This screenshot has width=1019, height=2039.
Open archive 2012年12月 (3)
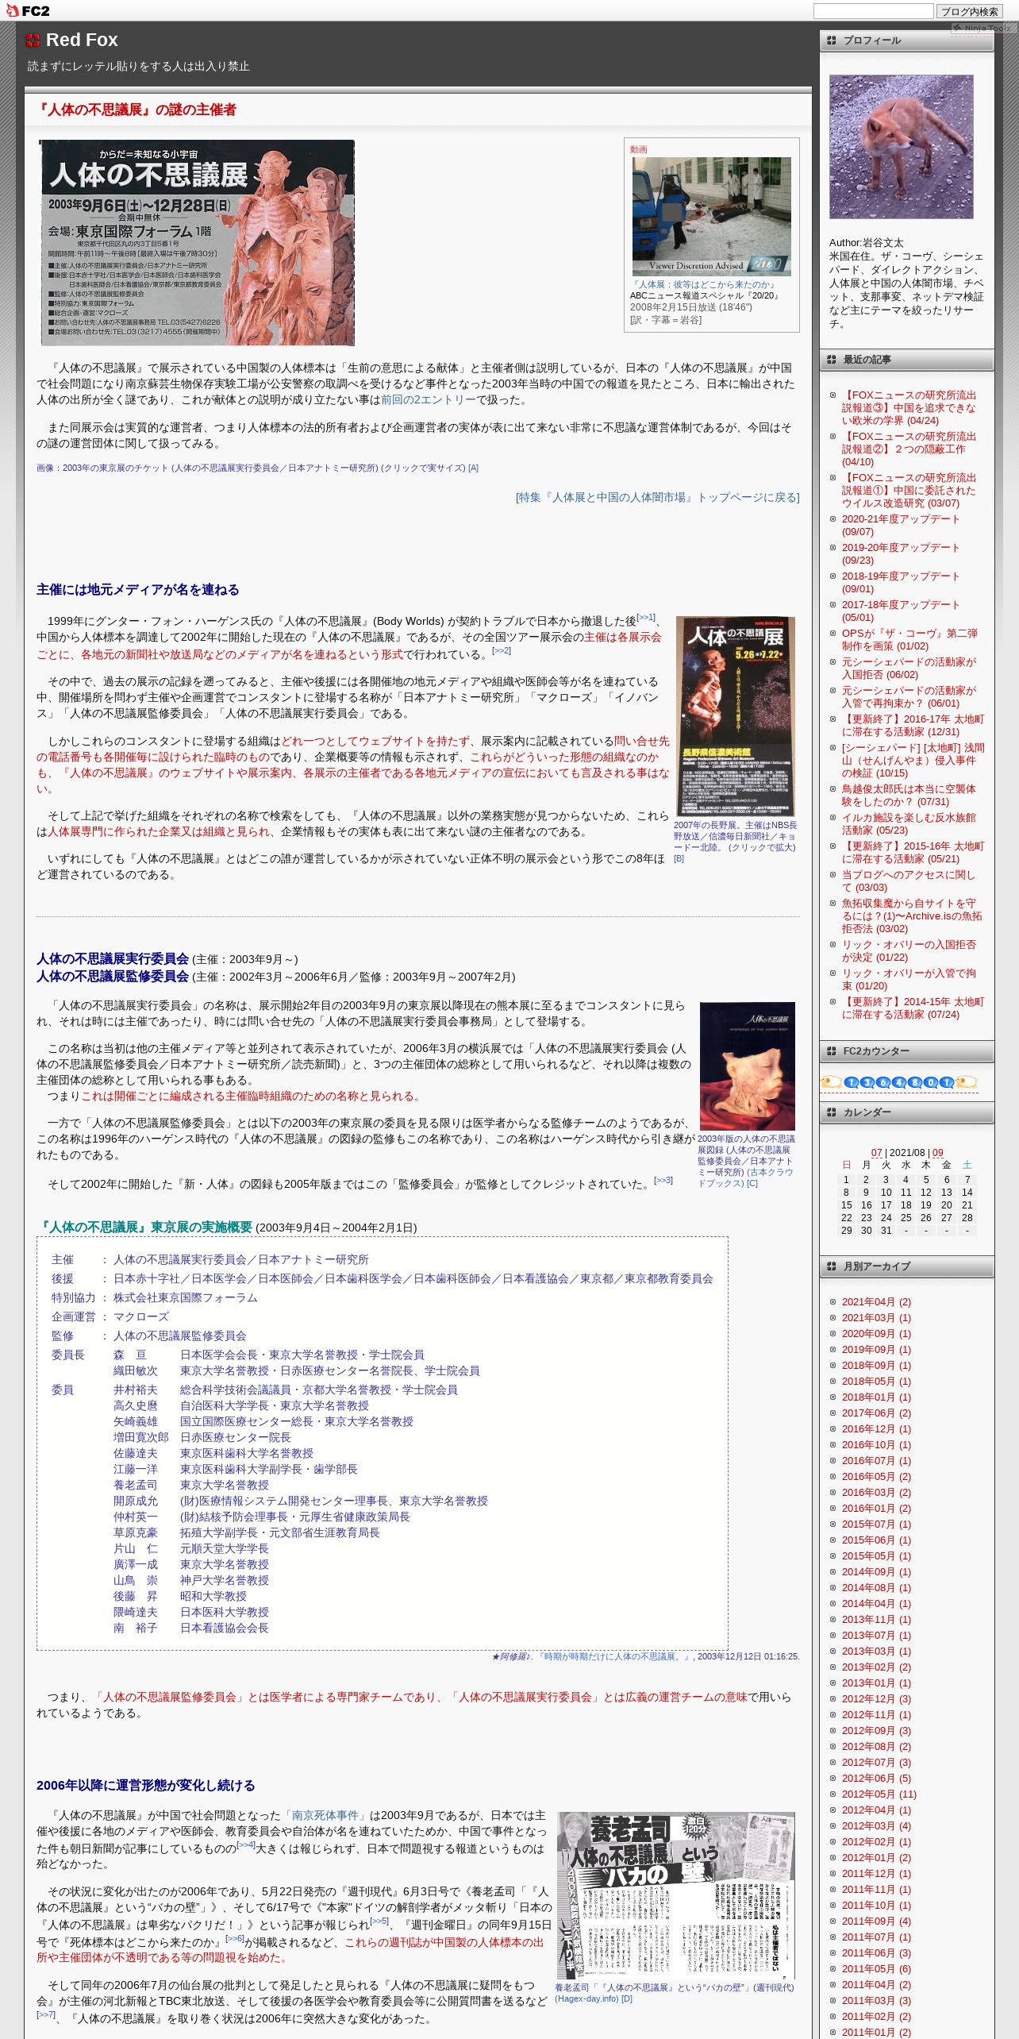click(x=876, y=1698)
